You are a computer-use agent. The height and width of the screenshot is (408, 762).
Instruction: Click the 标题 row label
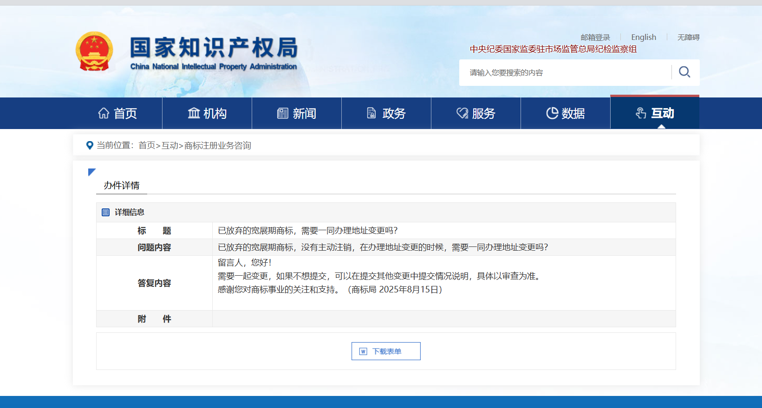(x=154, y=231)
